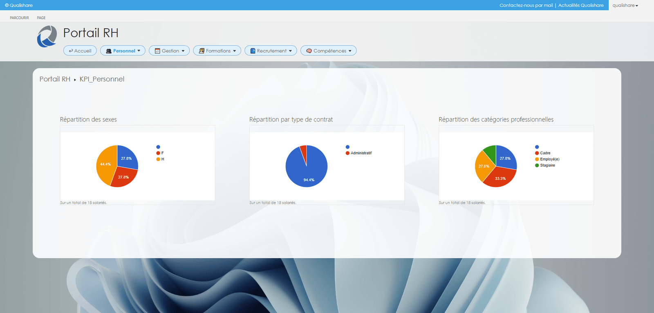
Task: Click the return arrow icon on Accueil
Action: pos(71,51)
